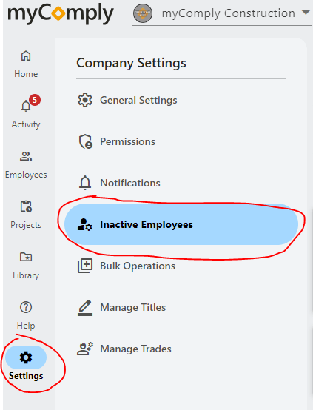Go to Employees label in sidebar
The width and height of the screenshot is (313, 410).
pos(26,175)
